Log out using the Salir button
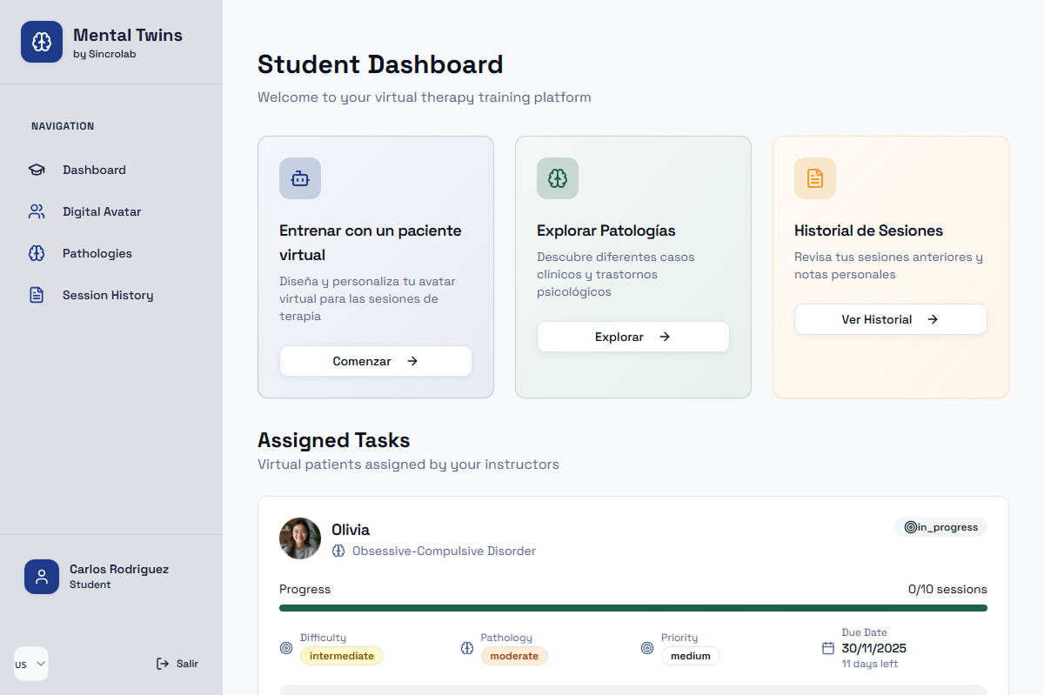Screen dimensions: 1044x695 [x=177, y=664]
